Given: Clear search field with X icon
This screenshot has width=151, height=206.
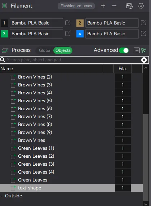Looking at the screenshot, I should click(144, 60).
